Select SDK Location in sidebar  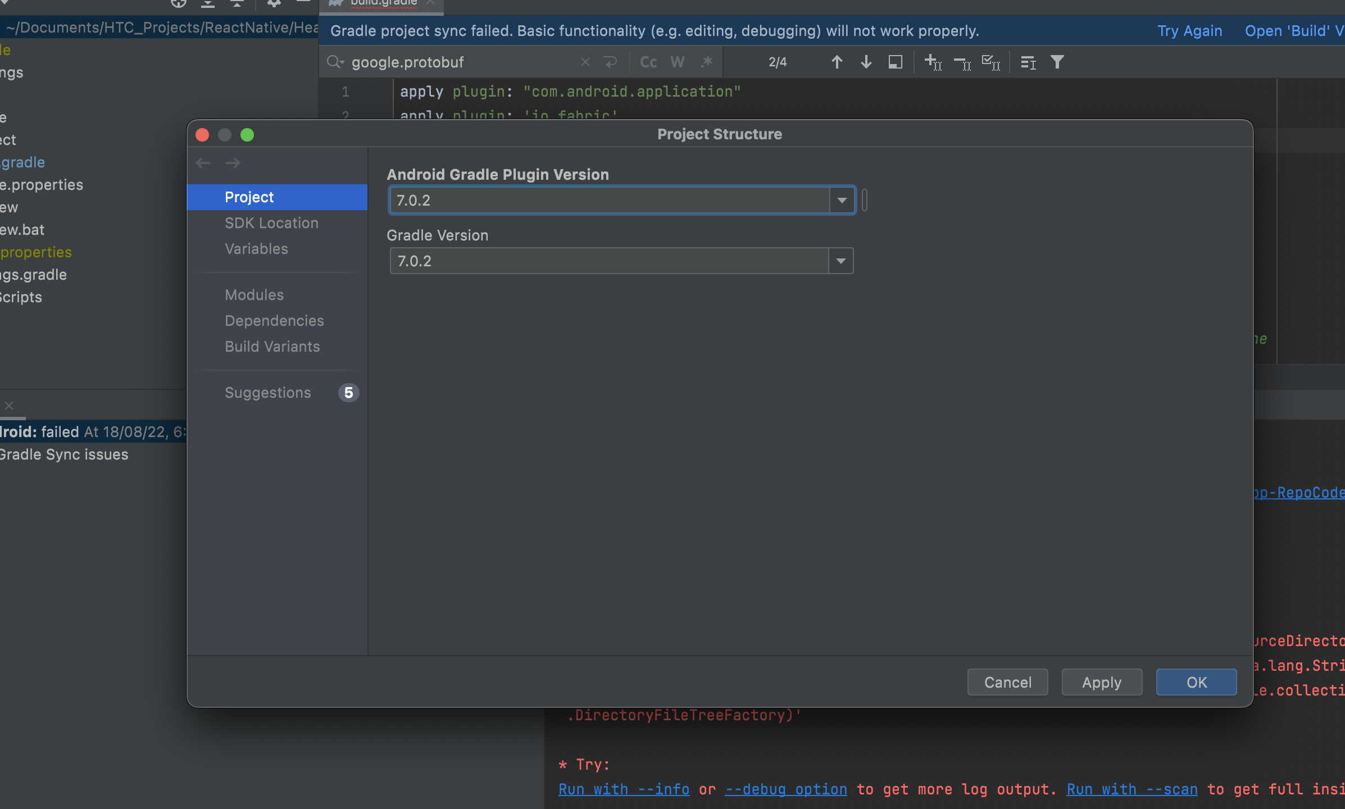pyautogui.click(x=271, y=223)
